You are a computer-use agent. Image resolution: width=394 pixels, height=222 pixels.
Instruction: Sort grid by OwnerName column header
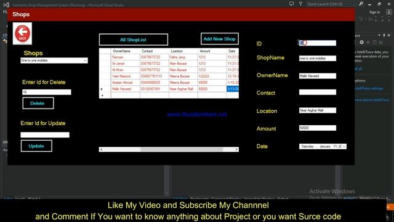pyautogui.click(x=125, y=51)
